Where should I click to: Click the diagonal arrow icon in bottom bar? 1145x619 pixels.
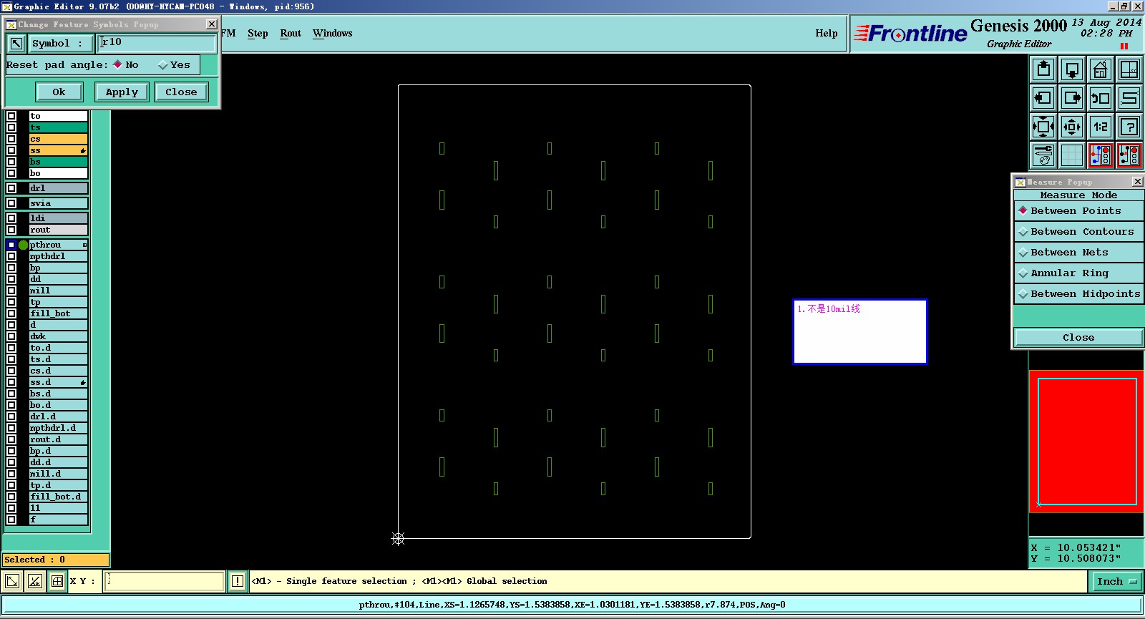[12, 581]
